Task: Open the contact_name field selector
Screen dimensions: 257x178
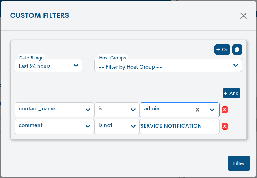Action: tap(54, 110)
